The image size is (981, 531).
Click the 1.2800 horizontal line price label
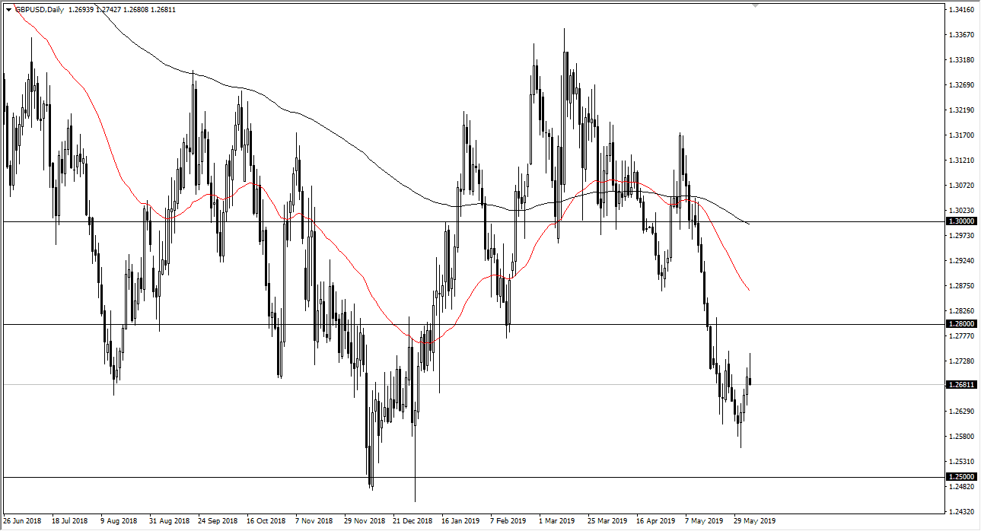coord(962,323)
